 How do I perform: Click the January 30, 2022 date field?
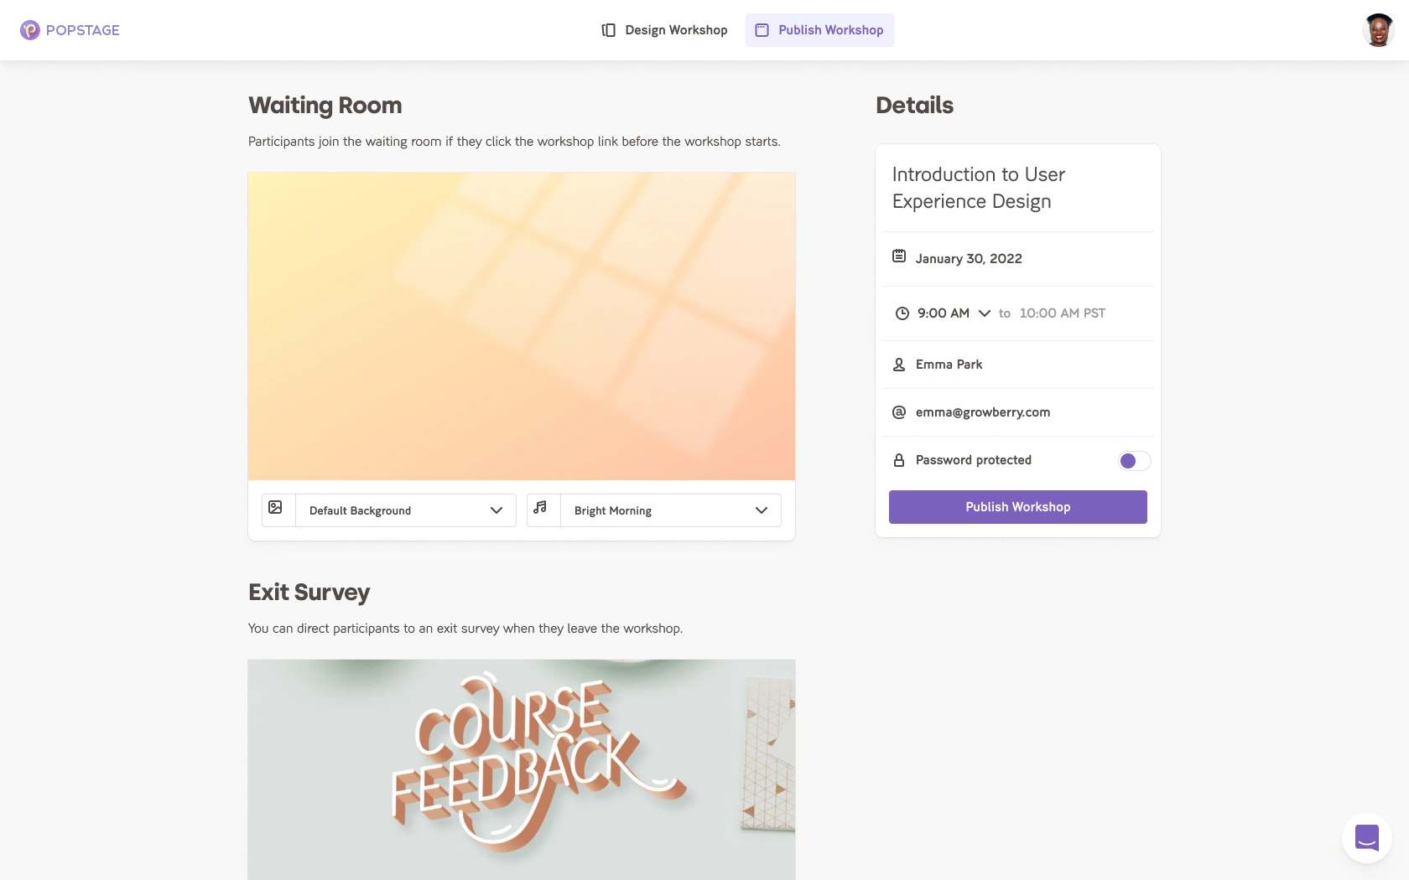969,259
